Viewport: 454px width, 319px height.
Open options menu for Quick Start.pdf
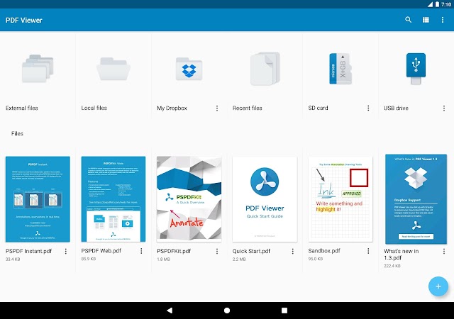click(x=293, y=251)
